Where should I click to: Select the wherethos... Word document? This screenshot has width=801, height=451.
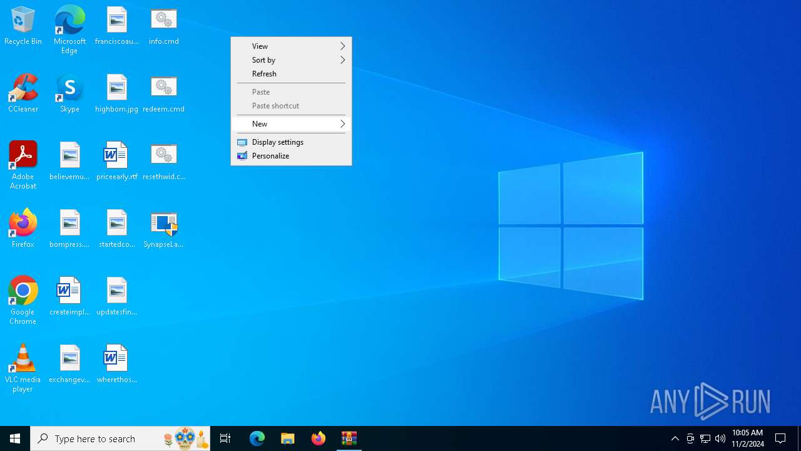coord(117,364)
